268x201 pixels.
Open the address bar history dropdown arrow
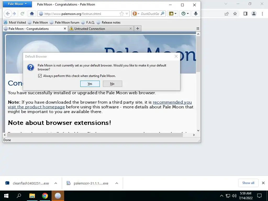click(127, 14)
